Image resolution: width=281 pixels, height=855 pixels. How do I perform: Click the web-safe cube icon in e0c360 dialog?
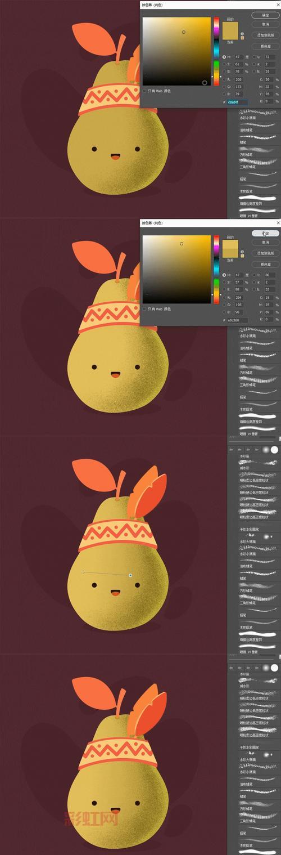click(242, 252)
